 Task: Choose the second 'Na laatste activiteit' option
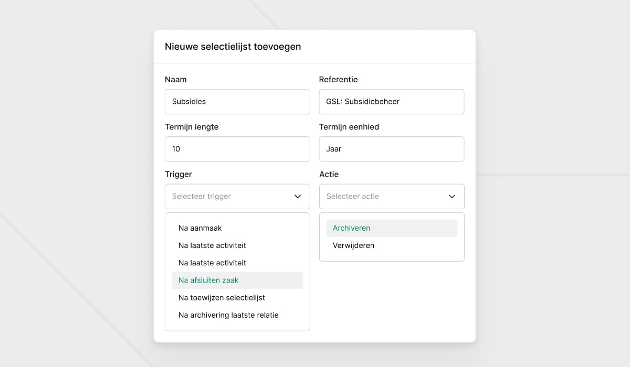[x=212, y=263]
